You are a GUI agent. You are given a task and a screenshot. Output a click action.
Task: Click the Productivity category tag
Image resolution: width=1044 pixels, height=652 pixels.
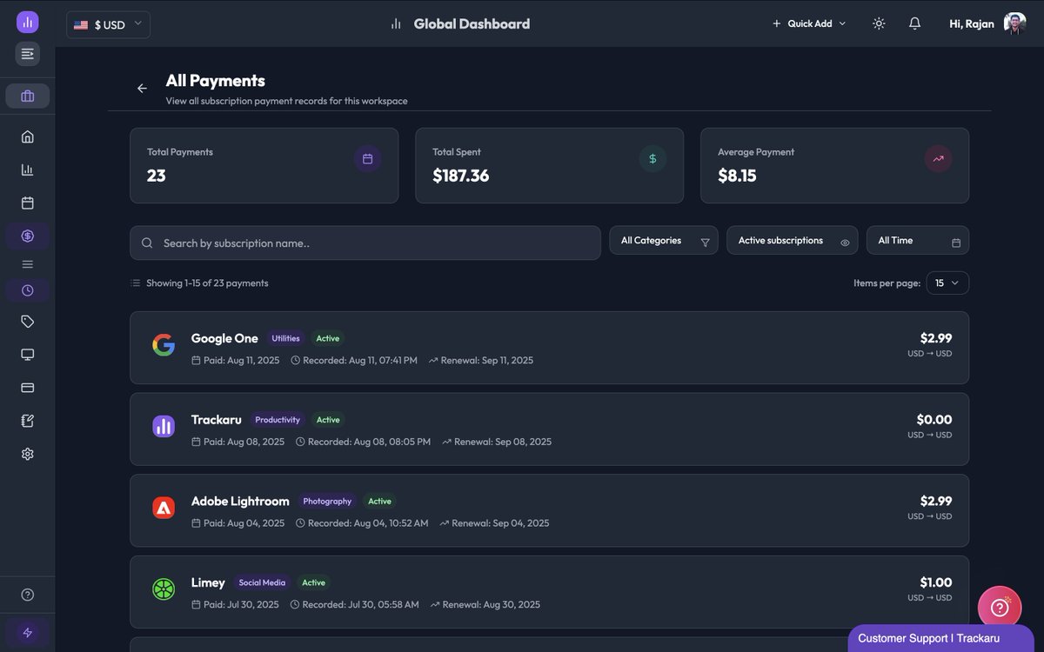(x=278, y=420)
